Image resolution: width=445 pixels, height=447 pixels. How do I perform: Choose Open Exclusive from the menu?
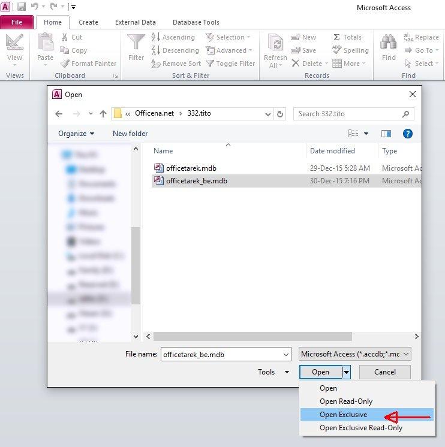(367, 415)
